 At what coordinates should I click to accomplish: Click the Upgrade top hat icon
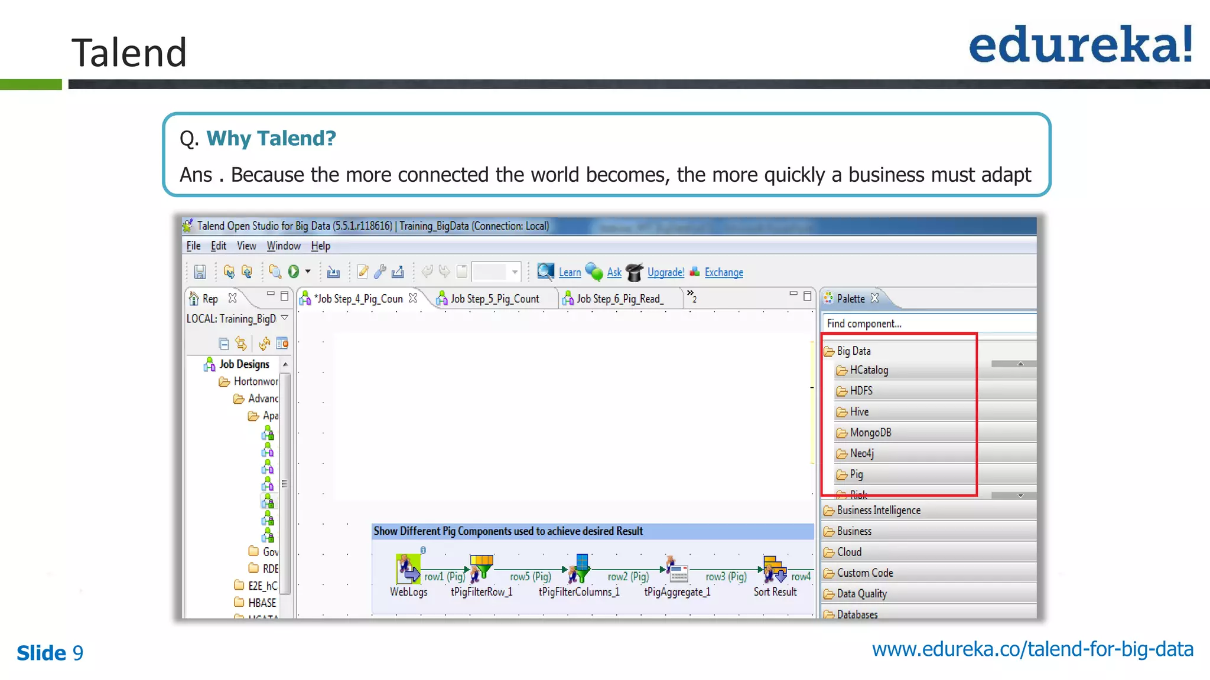pyautogui.click(x=635, y=272)
